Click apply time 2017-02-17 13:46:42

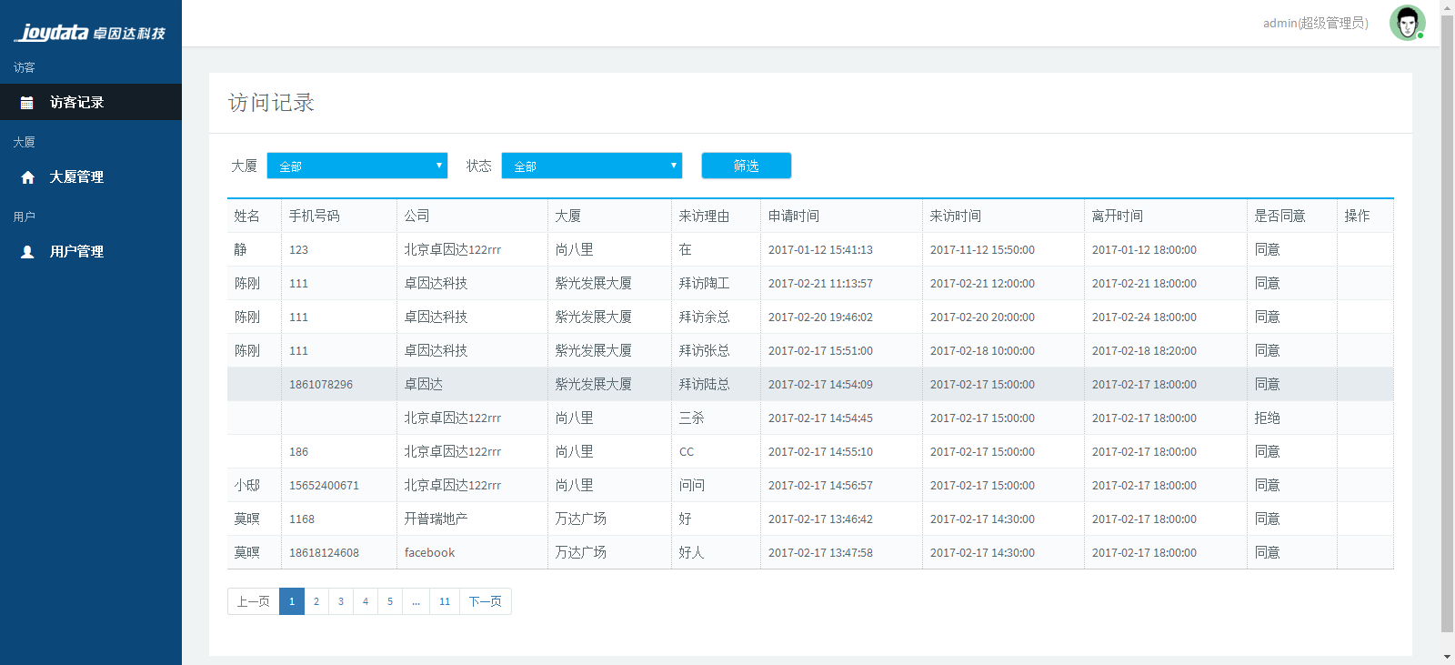pyautogui.click(x=820, y=519)
